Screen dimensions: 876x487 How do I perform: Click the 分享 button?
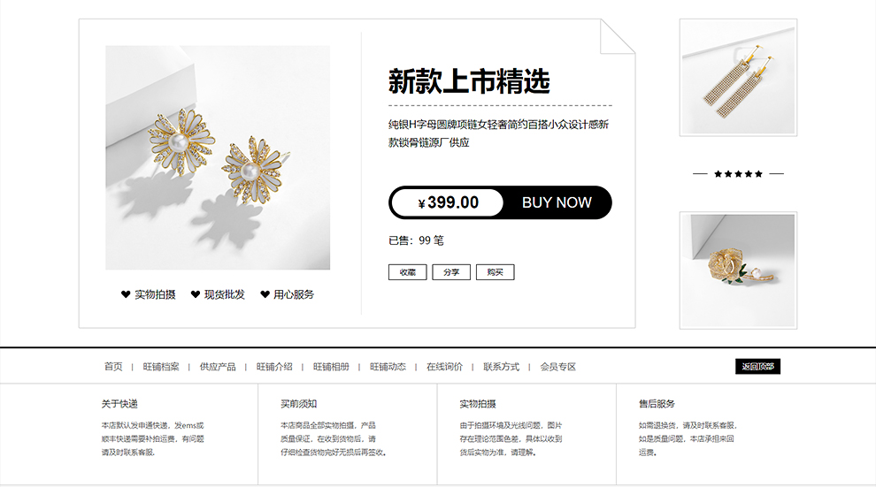point(451,272)
